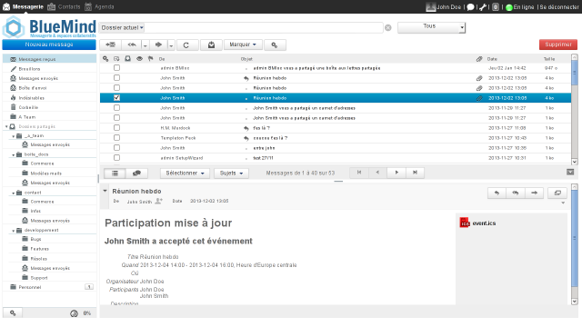
Task: Click the reply-all toolbar icon
Action: pos(132,45)
